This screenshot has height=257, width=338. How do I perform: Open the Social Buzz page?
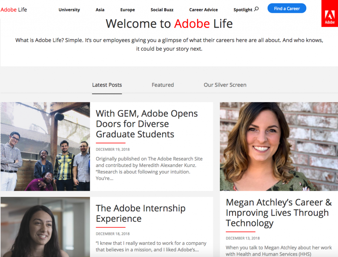click(162, 10)
